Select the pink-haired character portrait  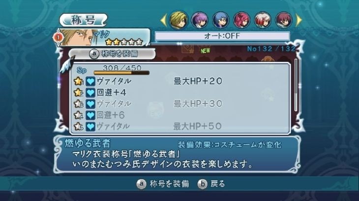click(x=241, y=20)
